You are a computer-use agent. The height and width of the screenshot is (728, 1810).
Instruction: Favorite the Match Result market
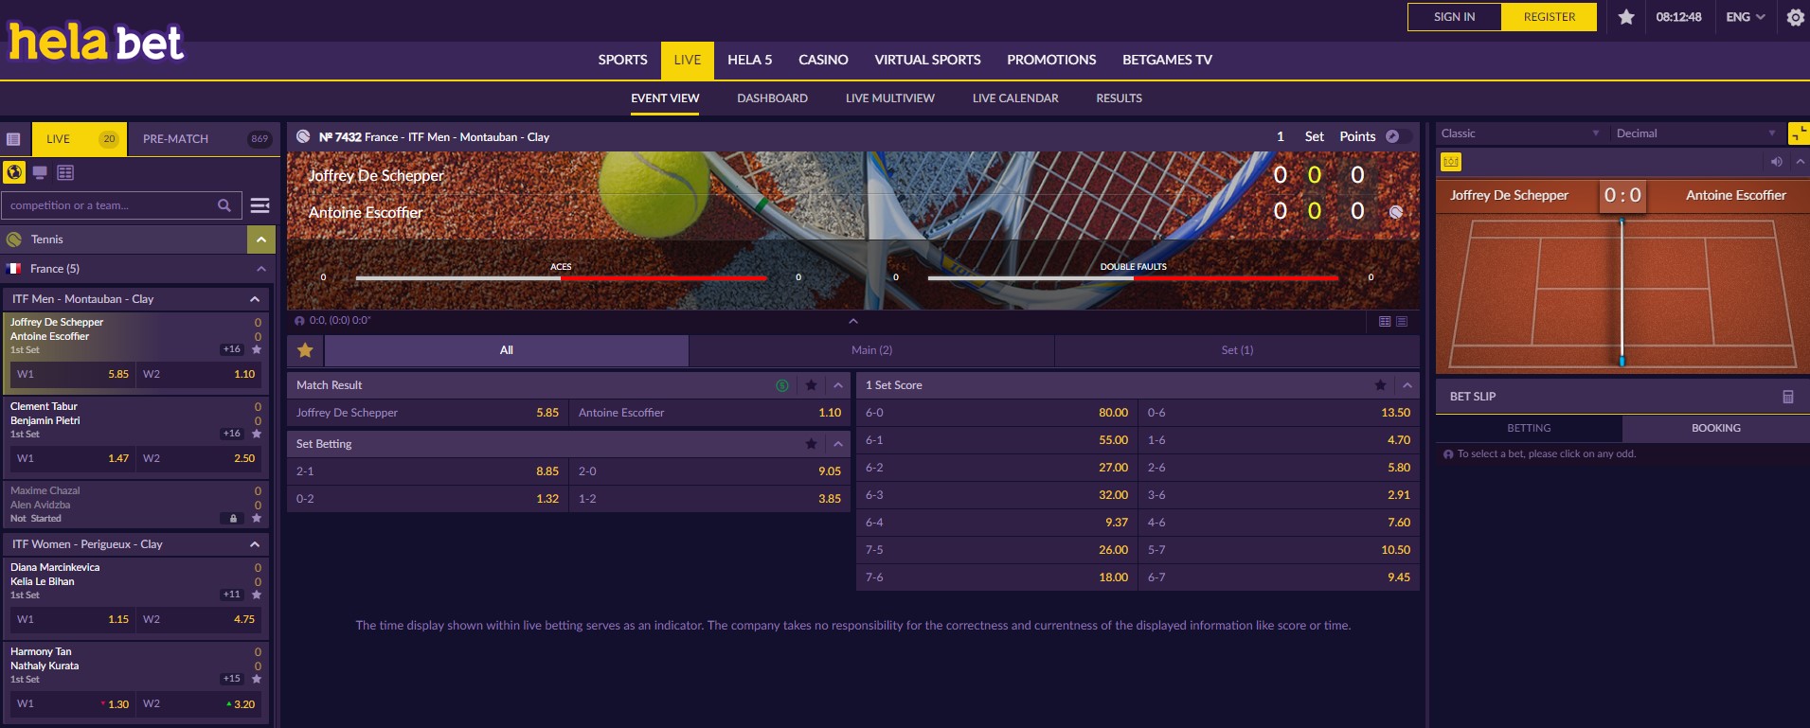pos(811,385)
